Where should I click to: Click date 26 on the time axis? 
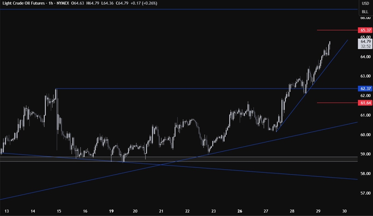[239, 211]
